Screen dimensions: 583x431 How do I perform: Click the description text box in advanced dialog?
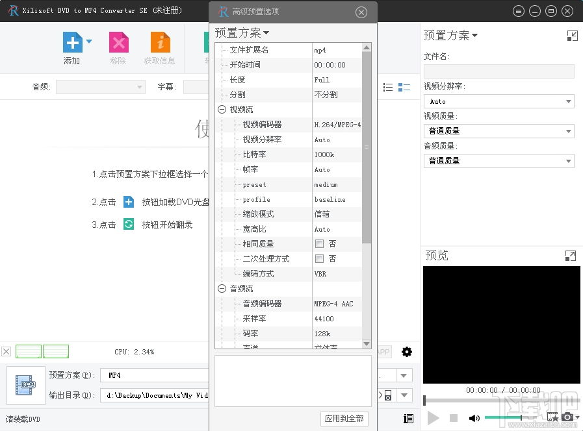pos(293,381)
